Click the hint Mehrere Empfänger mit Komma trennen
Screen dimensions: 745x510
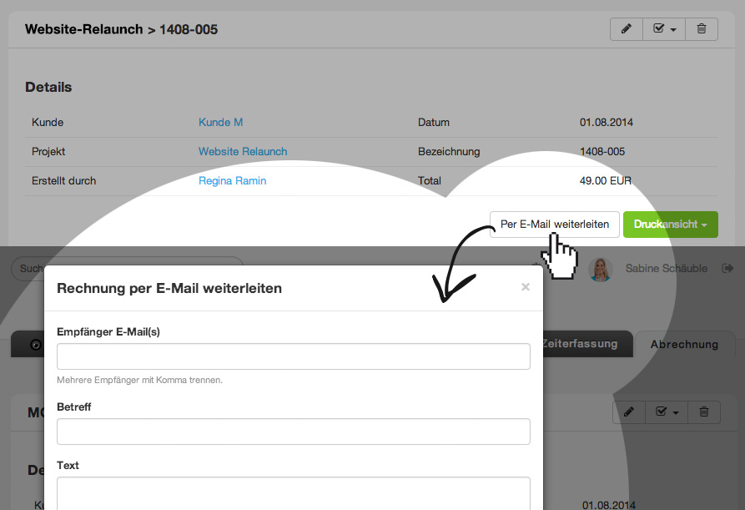click(x=139, y=381)
